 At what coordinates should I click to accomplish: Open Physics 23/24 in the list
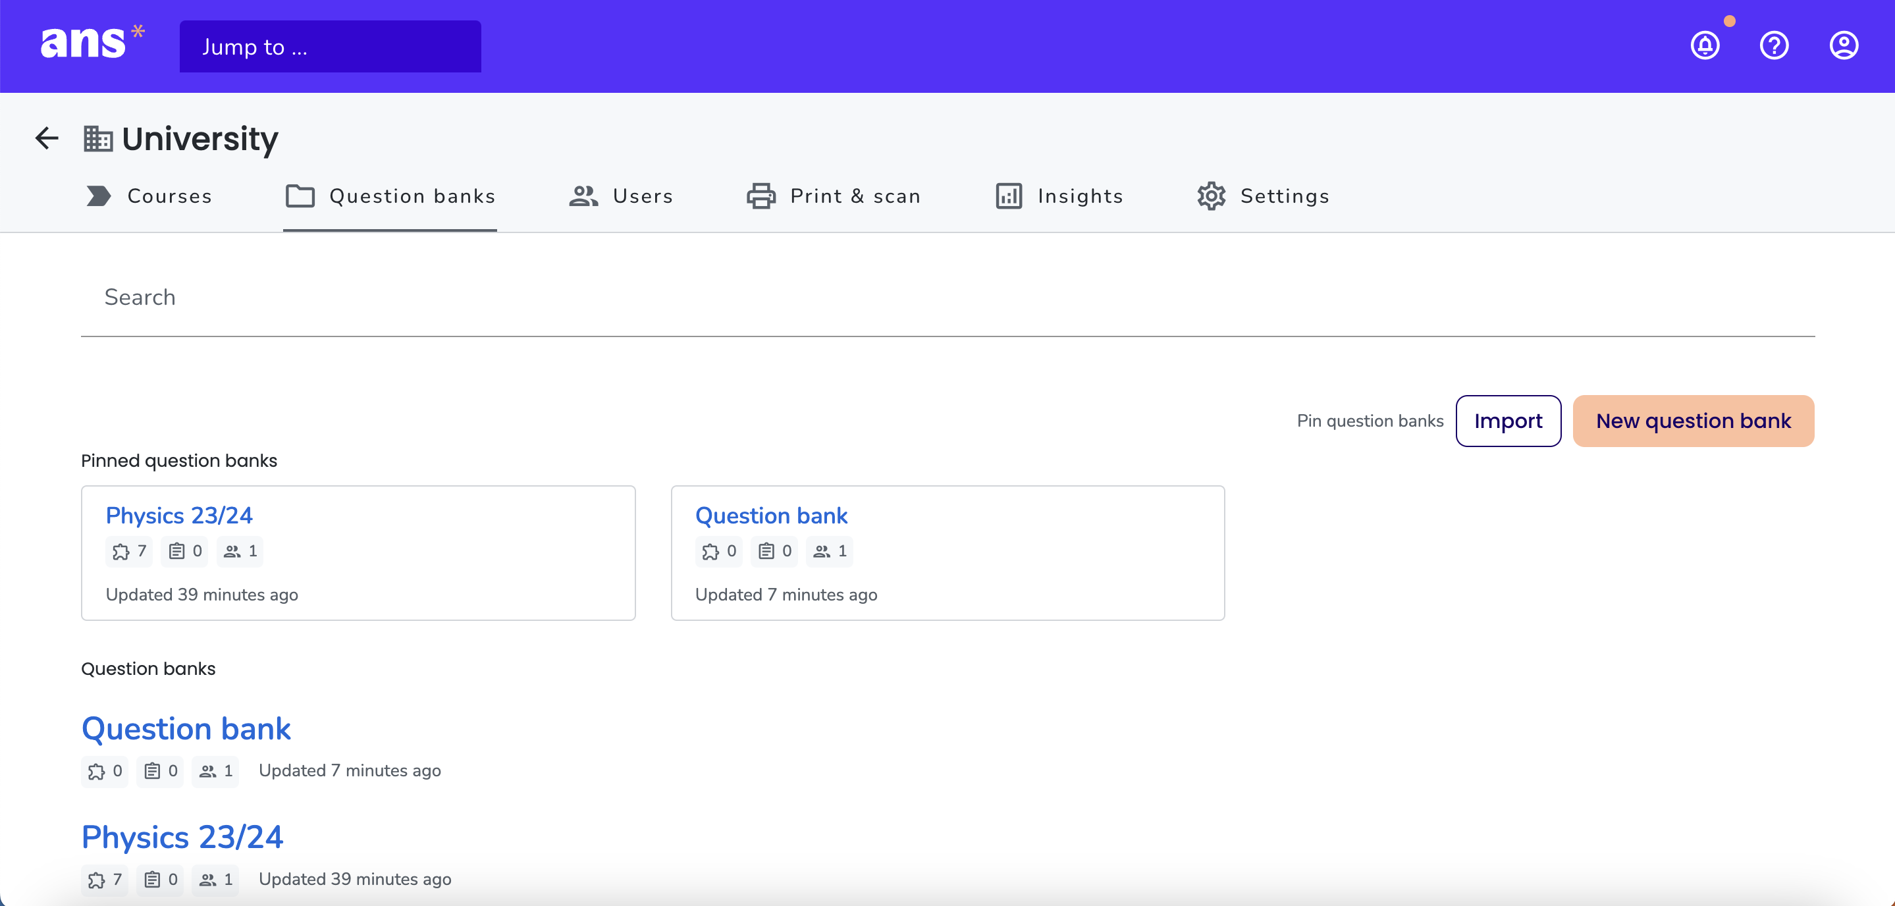(182, 838)
